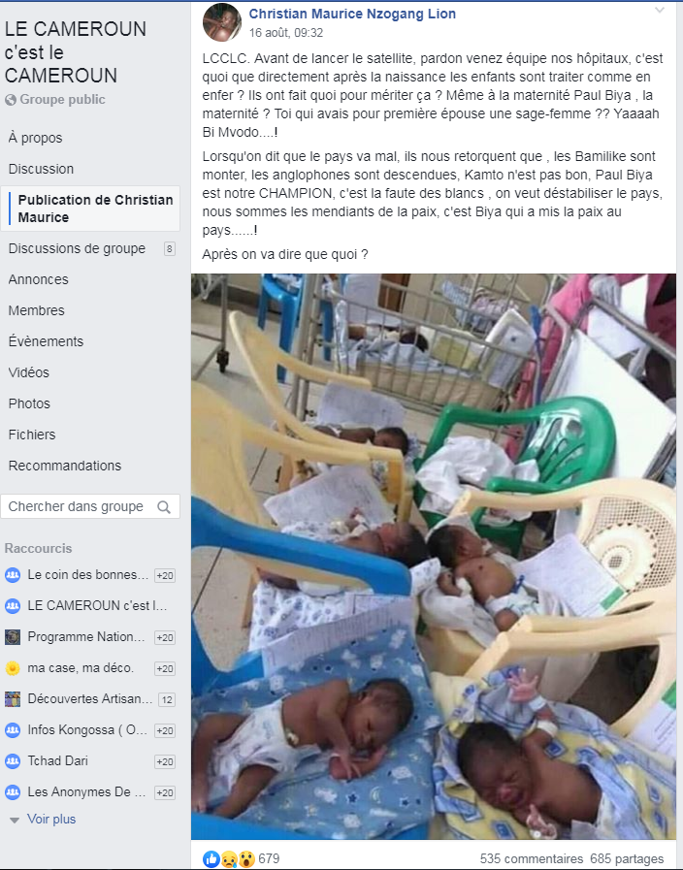Click the Like reaction icon below photo
Screen dimensions: 683x870
[211, 859]
